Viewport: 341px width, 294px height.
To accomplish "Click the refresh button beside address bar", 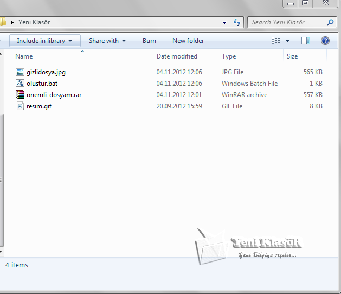I will 236,22.
